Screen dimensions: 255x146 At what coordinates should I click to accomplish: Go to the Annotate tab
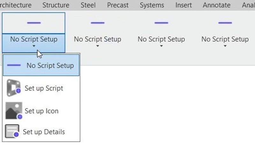pos(216,5)
